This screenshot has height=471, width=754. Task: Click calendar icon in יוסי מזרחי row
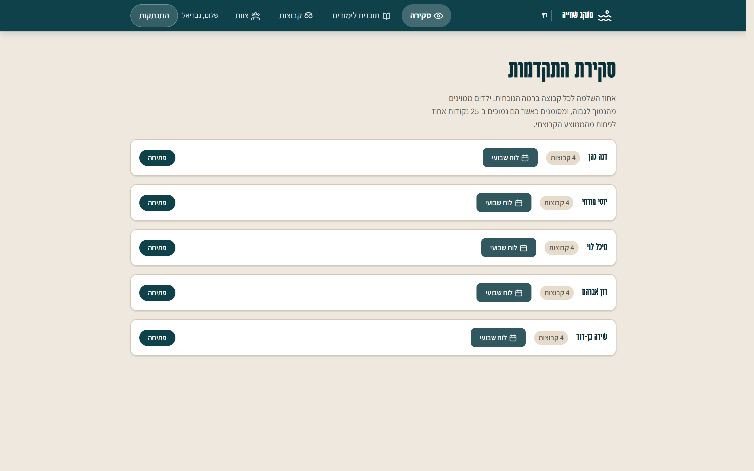pos(519,203)
